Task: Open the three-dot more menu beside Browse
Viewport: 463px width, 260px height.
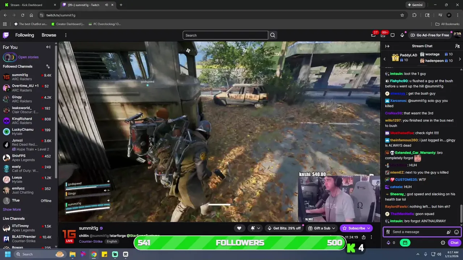Action: (66, 35)
